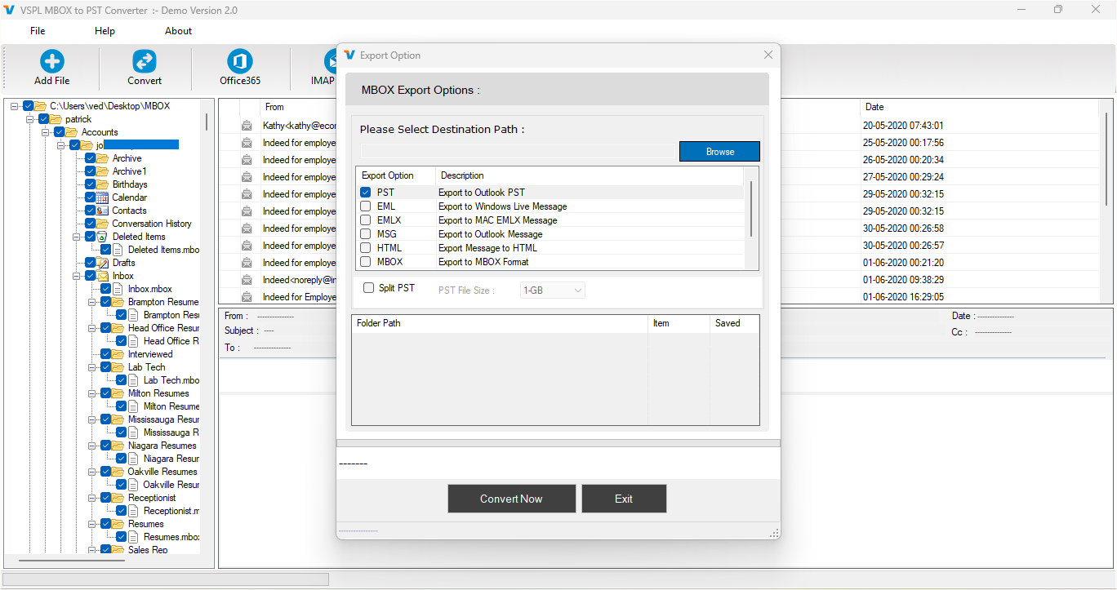
Task: Click envelope icon for Kathy email row
Action: tap(247, 126)
